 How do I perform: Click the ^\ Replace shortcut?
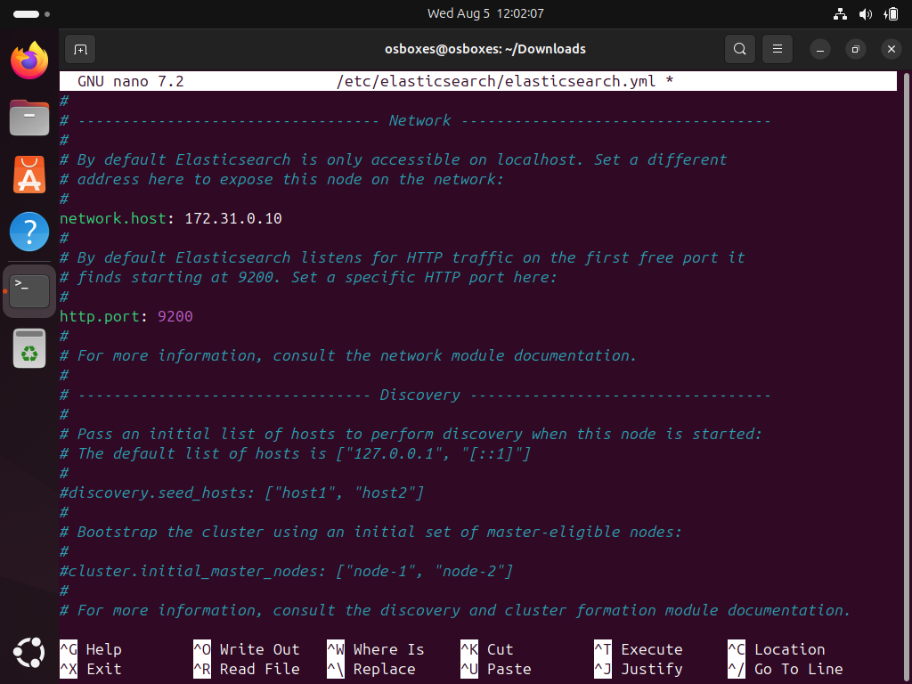coord(371,669)
